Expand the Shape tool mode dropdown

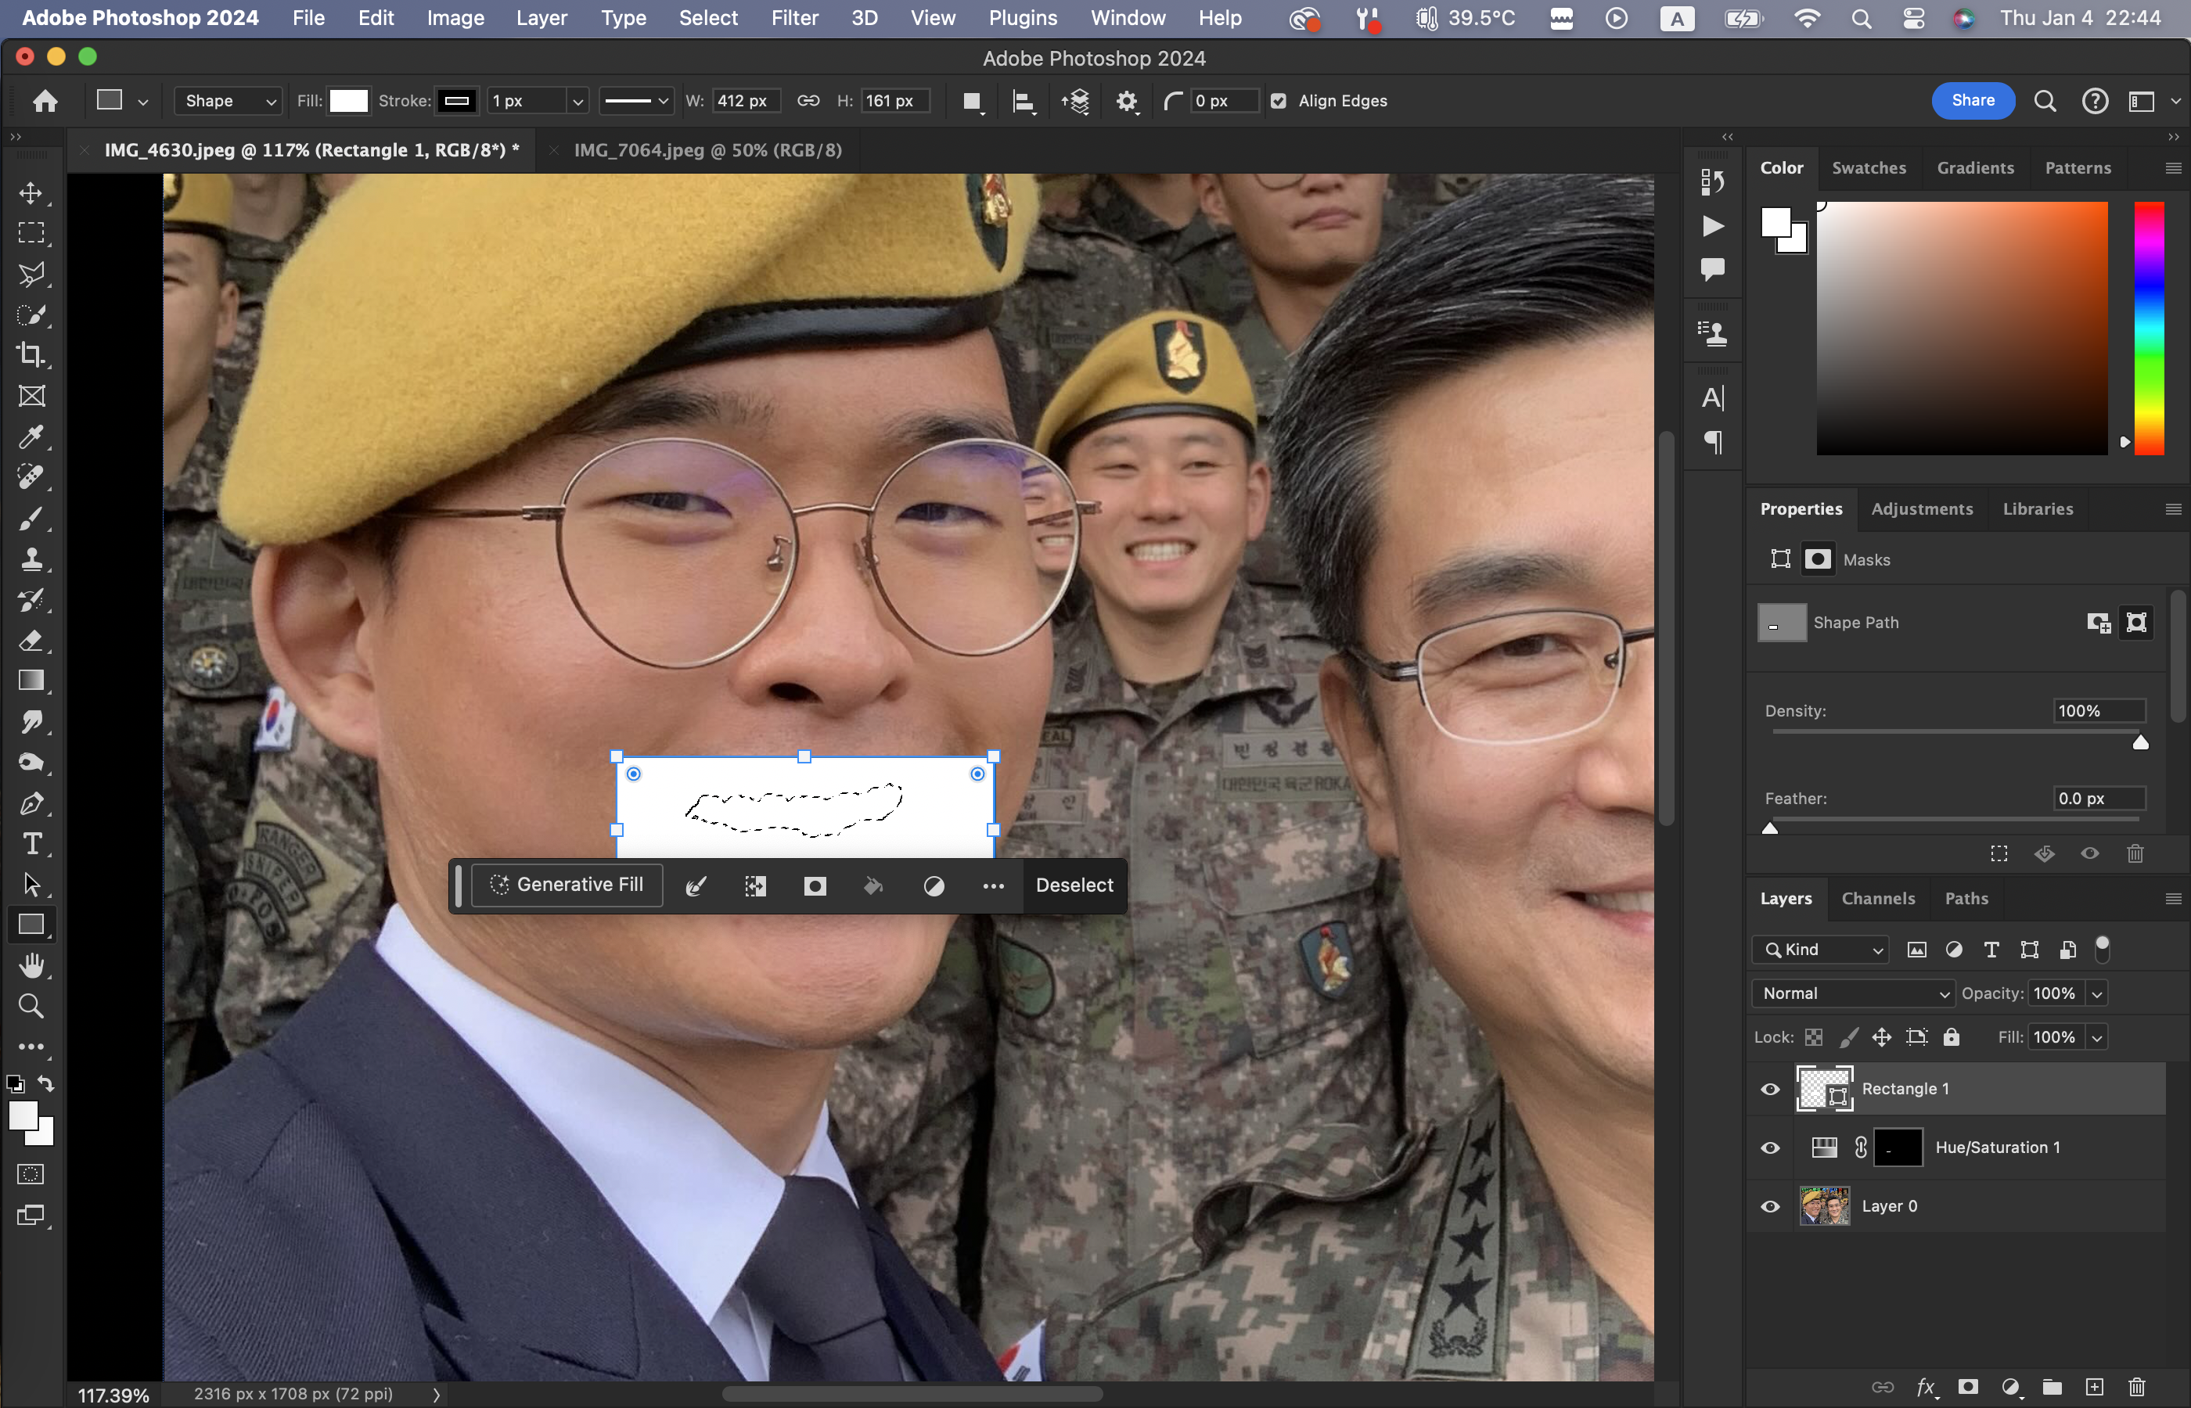[228, 102]
